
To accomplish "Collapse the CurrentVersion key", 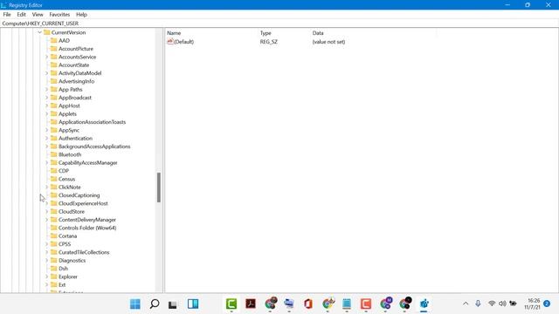I will [39, 32].
